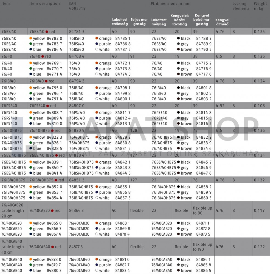Click the Locking elements column header

coord(241,6)
